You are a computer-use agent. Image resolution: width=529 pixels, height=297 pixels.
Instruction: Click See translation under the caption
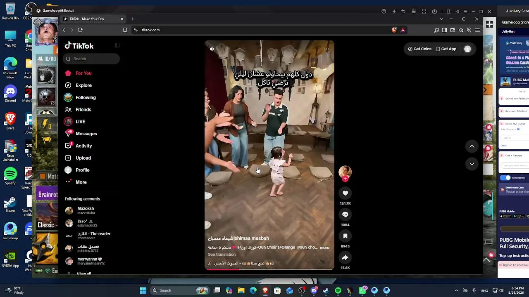click(222, 255)
